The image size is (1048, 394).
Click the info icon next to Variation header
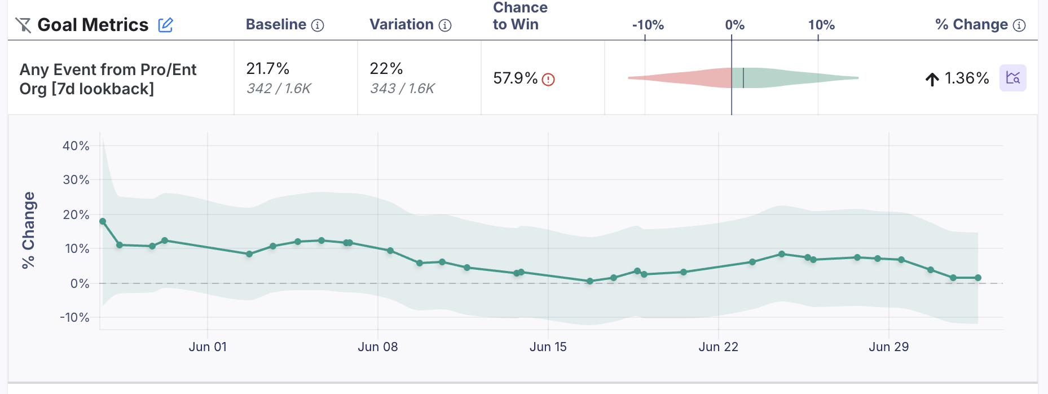pyautogui.click(x=445, y=25)
